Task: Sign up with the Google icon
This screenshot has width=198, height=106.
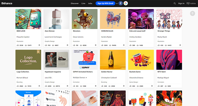Action: (x=126, y=3)
